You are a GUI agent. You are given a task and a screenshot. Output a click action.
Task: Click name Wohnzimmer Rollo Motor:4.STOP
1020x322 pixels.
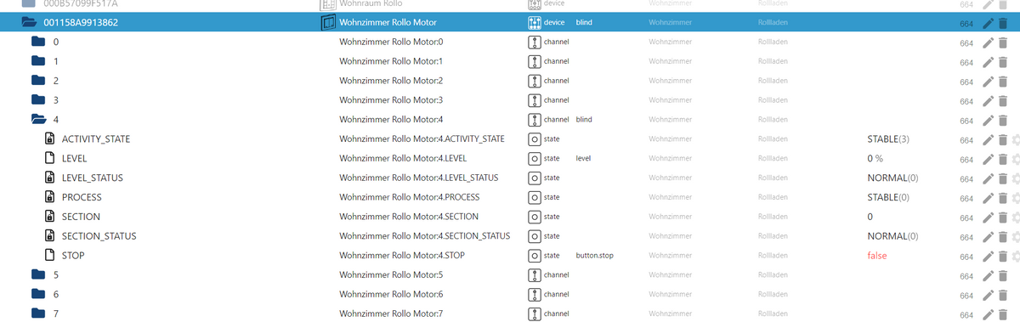pos(401,256)
